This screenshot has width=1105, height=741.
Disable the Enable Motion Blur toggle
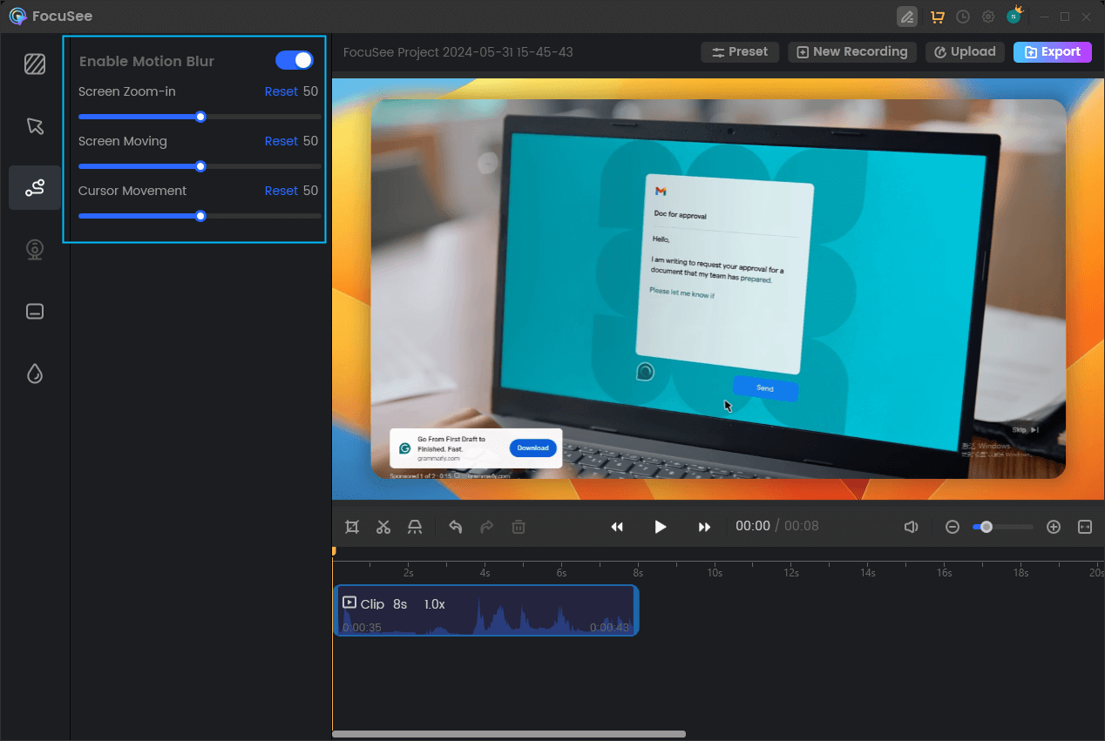[x=294, y=60]
